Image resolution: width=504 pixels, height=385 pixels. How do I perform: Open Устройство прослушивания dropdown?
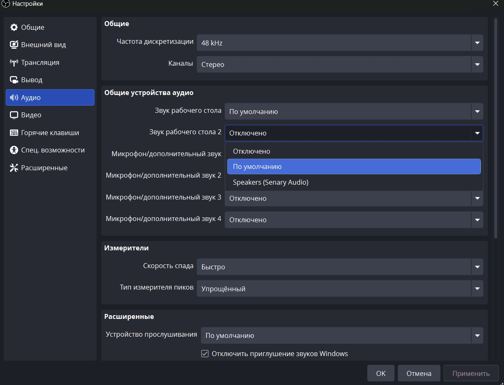[x=342, y=335]
